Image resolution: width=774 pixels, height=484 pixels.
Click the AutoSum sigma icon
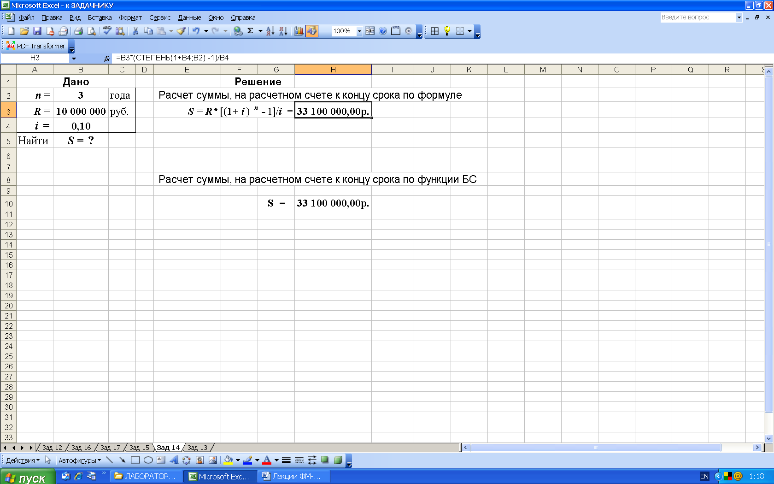click(x=250, y=31)
